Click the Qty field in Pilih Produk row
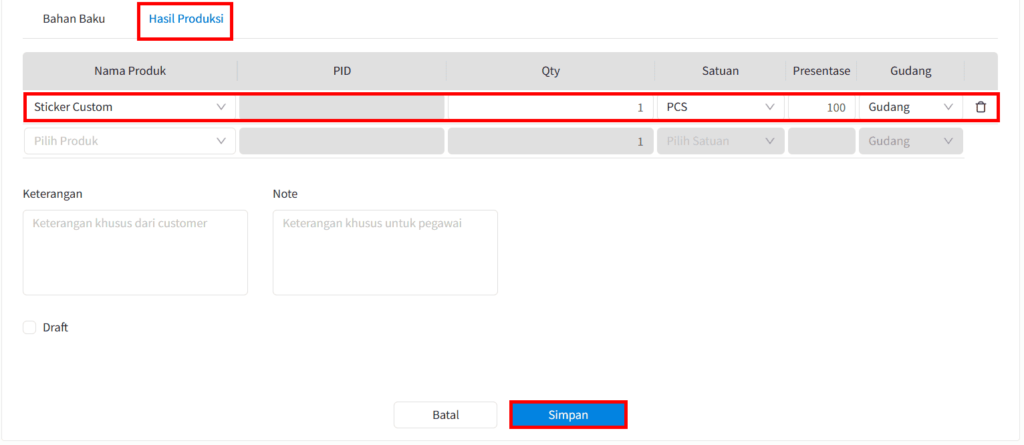This screenshot has height=445, width=1024. pos(549,141)
